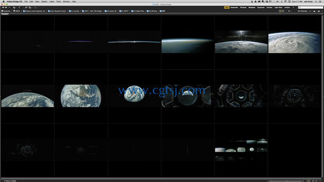
Task: Go back using the left arrow
Action: pyautogui.click(x=3, y=7)
